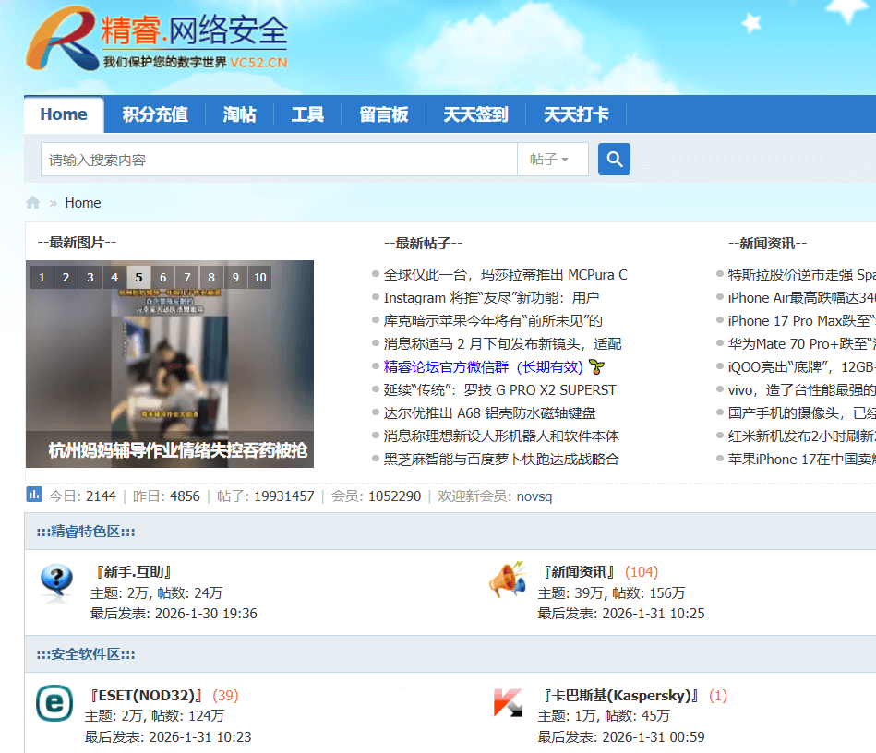876x753 pixels.
Task: Select slide number 7 in image carousel
Action: 187,277
